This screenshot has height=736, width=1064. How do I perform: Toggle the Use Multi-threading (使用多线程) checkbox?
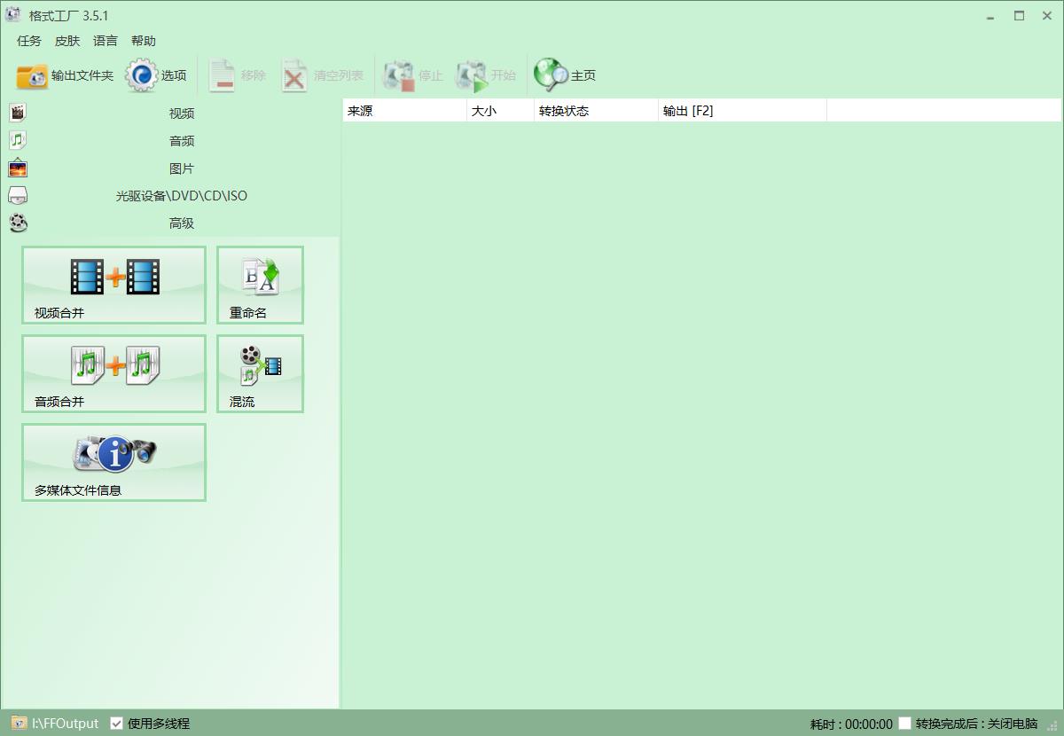[x=116, y=724]
